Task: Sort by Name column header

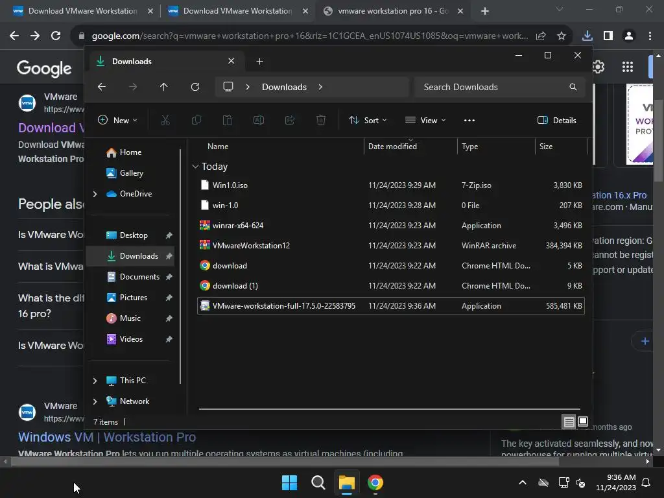Action: [x=218, y=147]
